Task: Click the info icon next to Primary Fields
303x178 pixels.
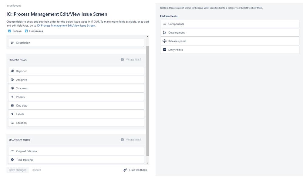Action: coord(122,59)
